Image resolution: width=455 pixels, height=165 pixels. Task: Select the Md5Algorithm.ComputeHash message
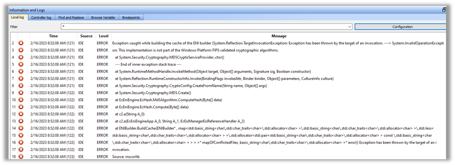(x=168, y=100)
